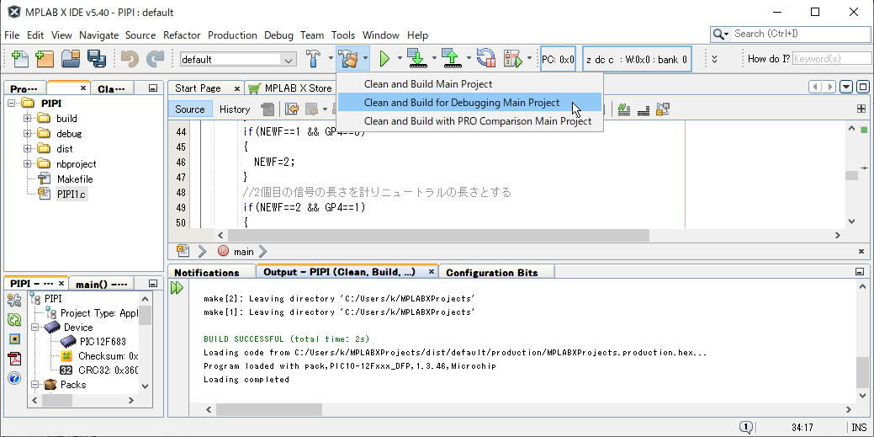Viewport: 874px width, 437px height.
Task: Open the PDF datasheet icon in dashboard
Action: [x=14, y=359]
